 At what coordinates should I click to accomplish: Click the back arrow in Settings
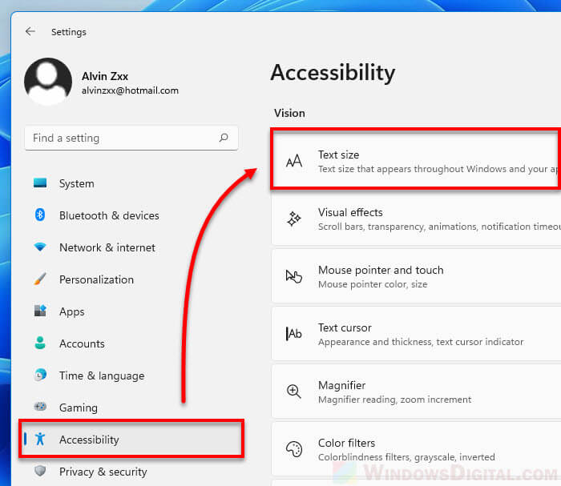coord(30,32)
